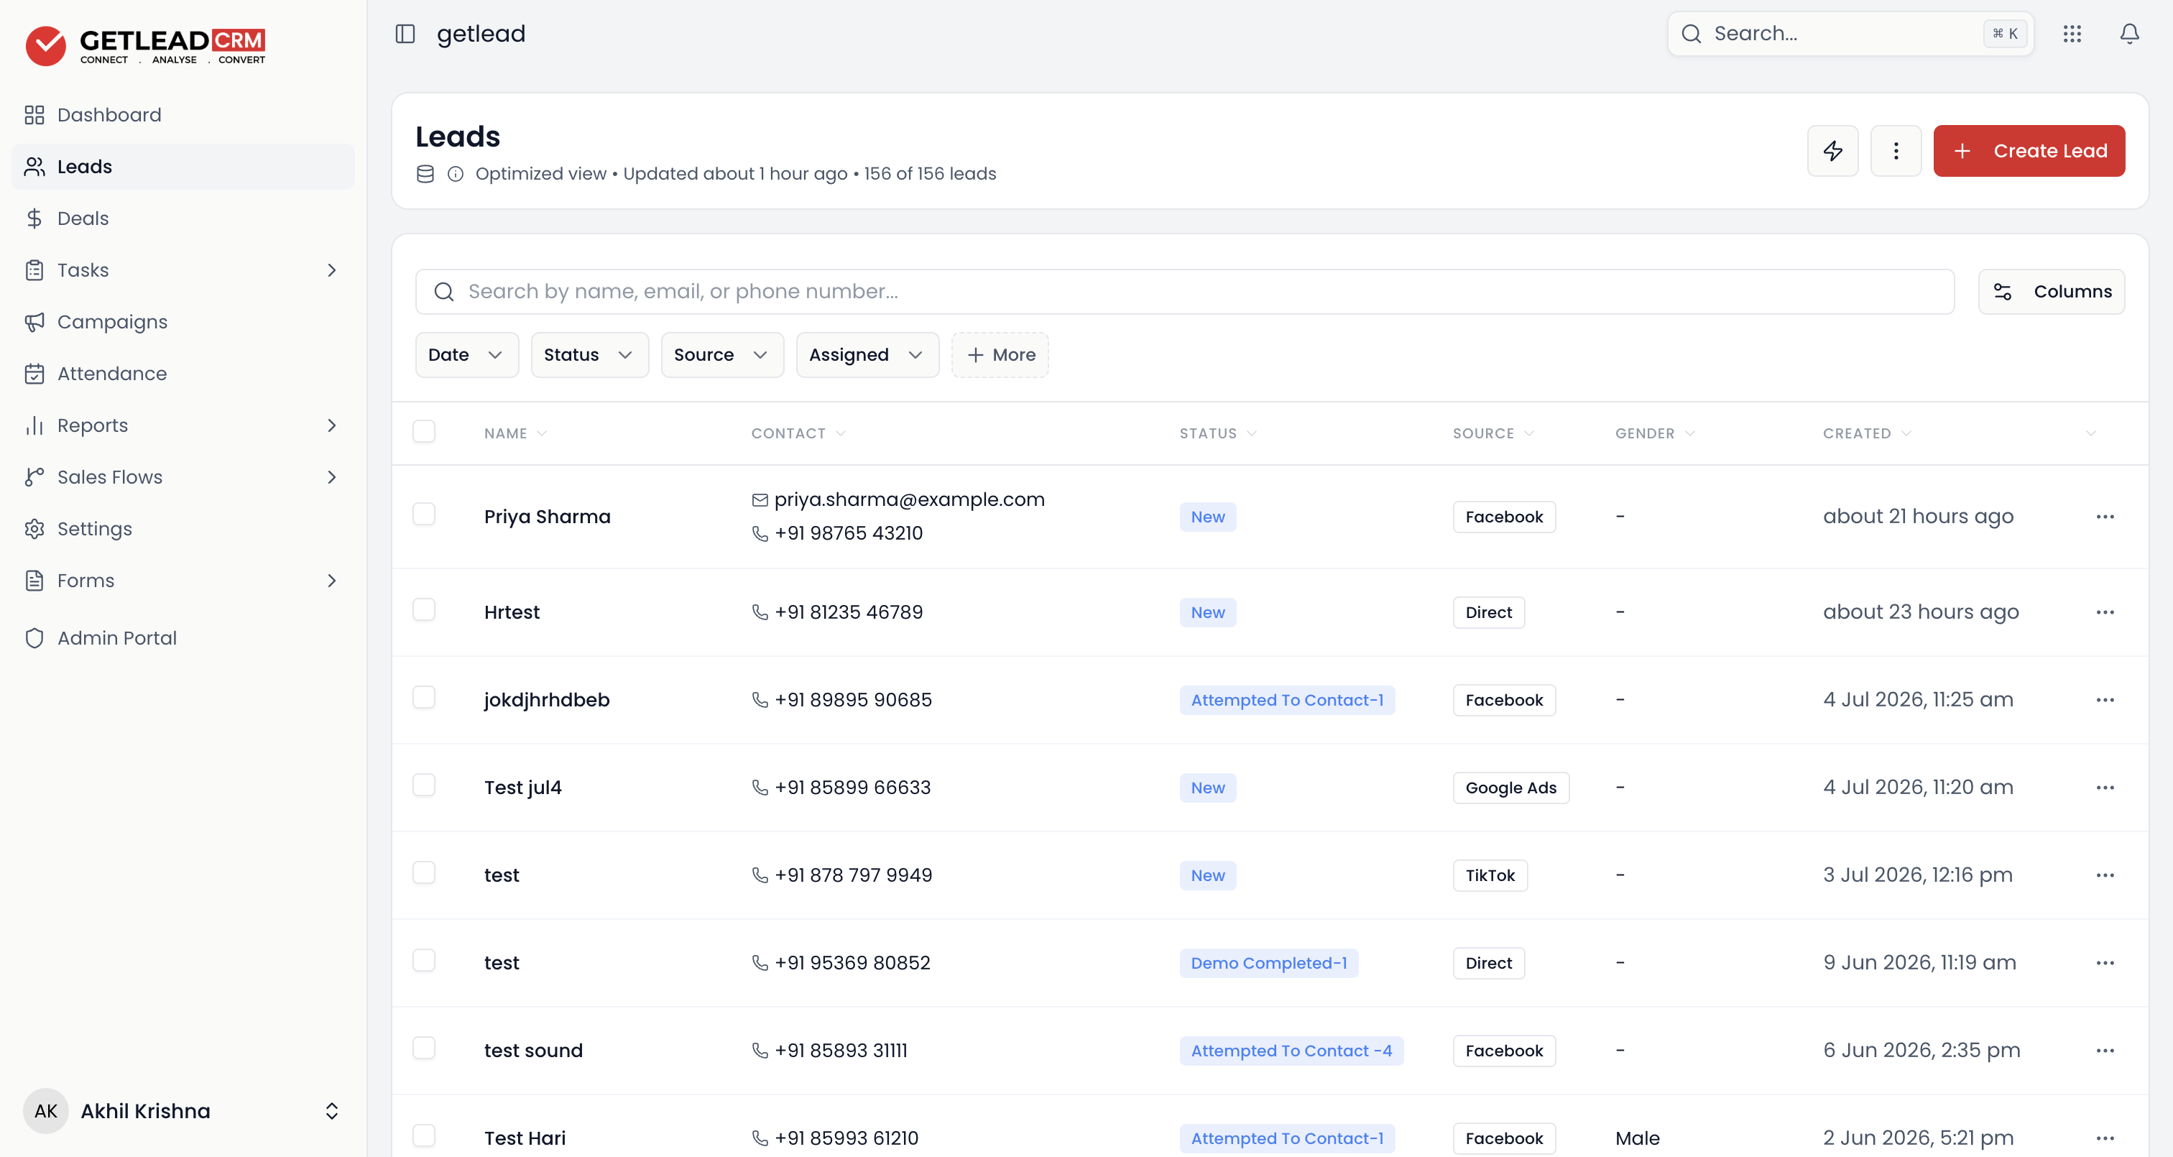The height and width of the screenshot is (1157, 2173).
Task: Click the Create Lead button
Action: (x=2029, y=151)
